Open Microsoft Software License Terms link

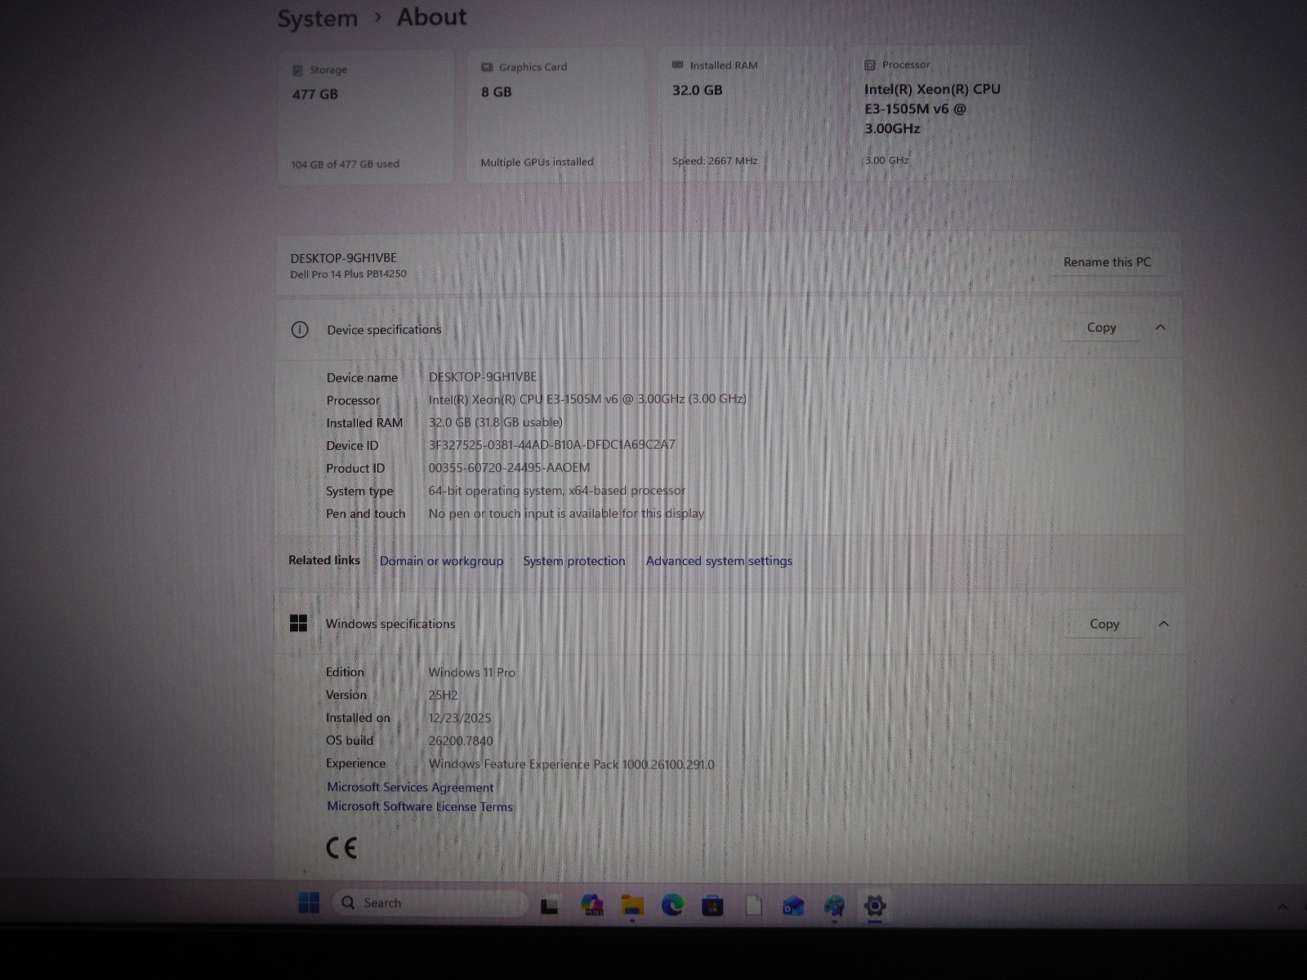420,807
